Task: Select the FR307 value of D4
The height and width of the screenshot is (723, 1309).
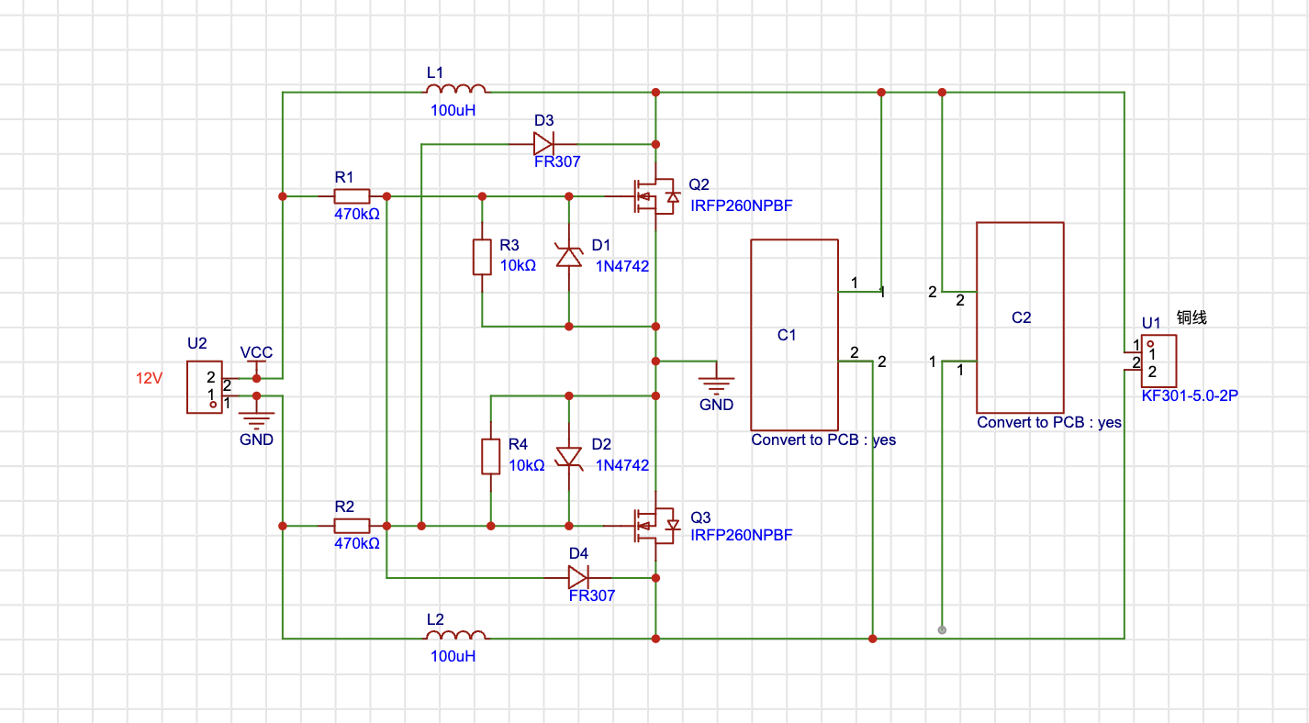Action: [x=592, y=595]
